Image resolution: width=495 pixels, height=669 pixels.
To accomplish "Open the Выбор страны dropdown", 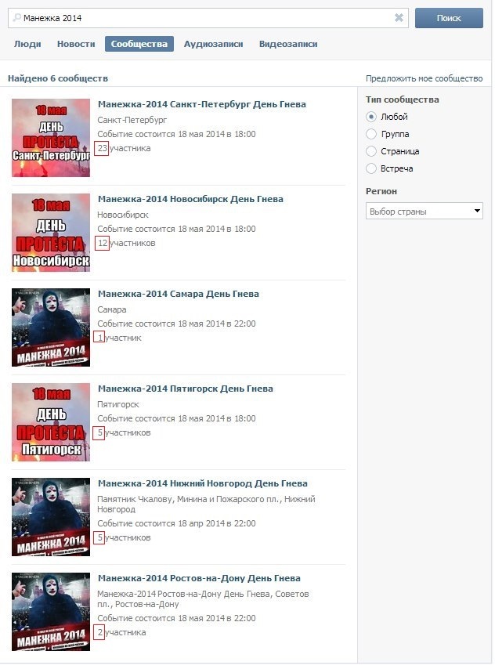I will click(425, 212).
